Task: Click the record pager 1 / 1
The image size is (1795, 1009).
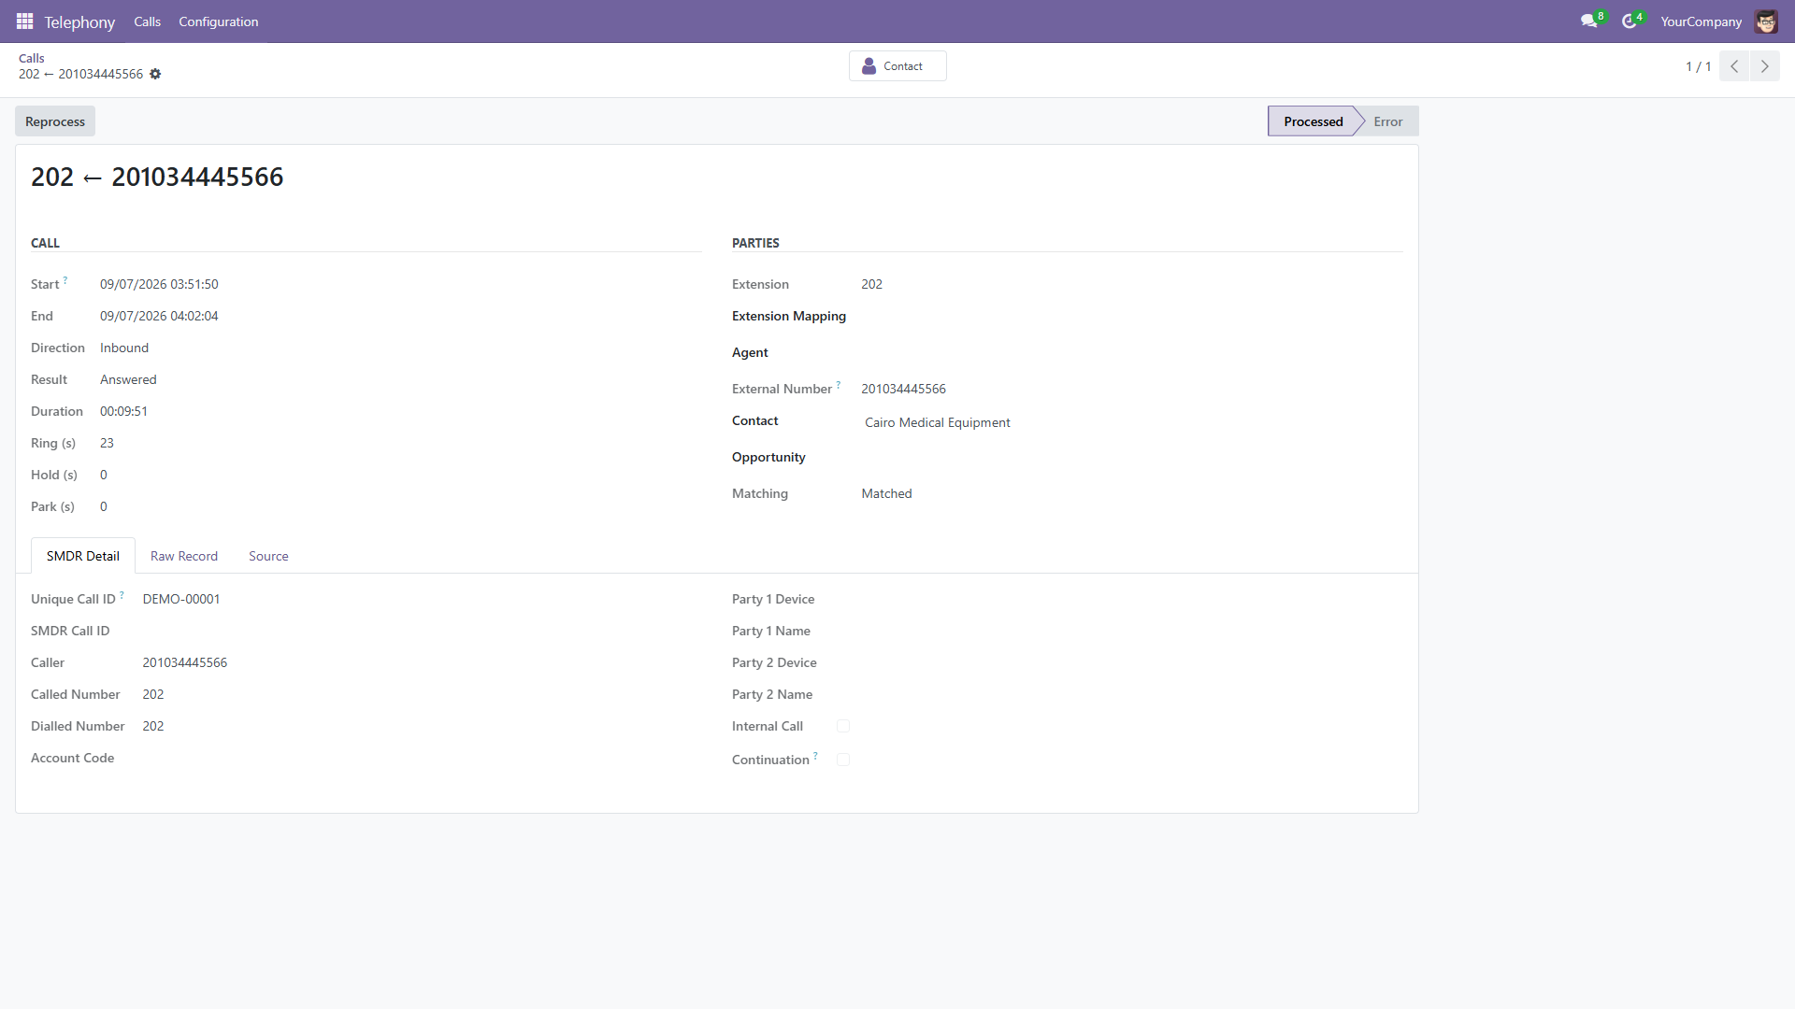Action: click(1698, 66)
